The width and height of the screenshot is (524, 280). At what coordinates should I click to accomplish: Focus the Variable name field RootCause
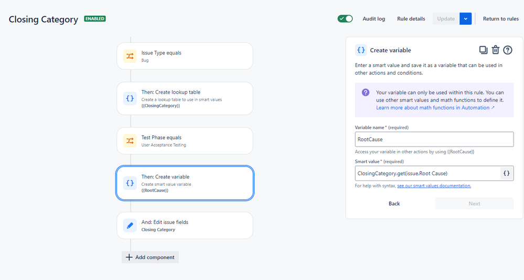(434, 139)
